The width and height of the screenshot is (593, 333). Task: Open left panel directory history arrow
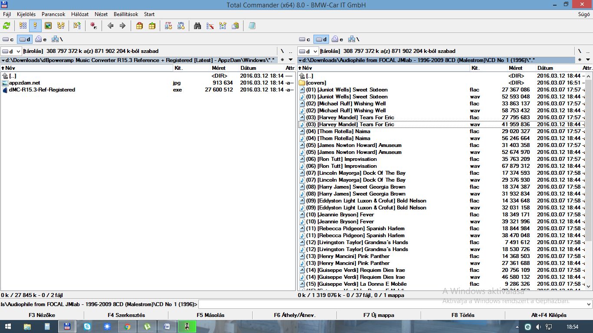click(290, 60)
